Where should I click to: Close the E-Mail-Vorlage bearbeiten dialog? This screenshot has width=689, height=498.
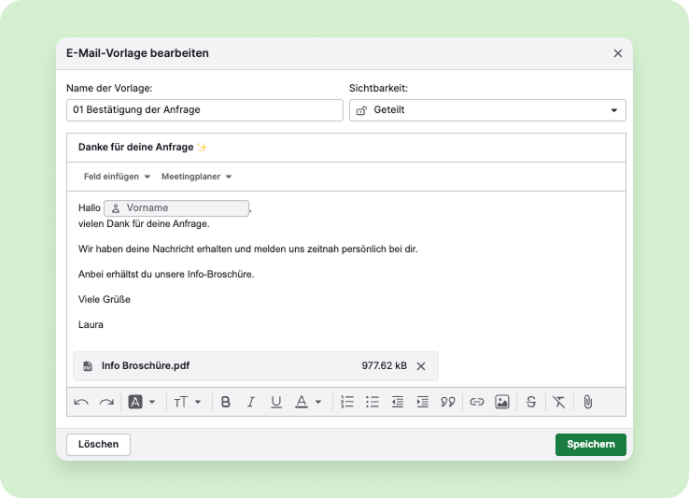coord(618,53)
